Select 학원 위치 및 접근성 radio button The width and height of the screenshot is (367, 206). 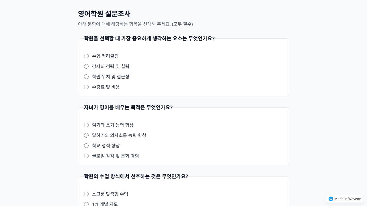[86, 77]
